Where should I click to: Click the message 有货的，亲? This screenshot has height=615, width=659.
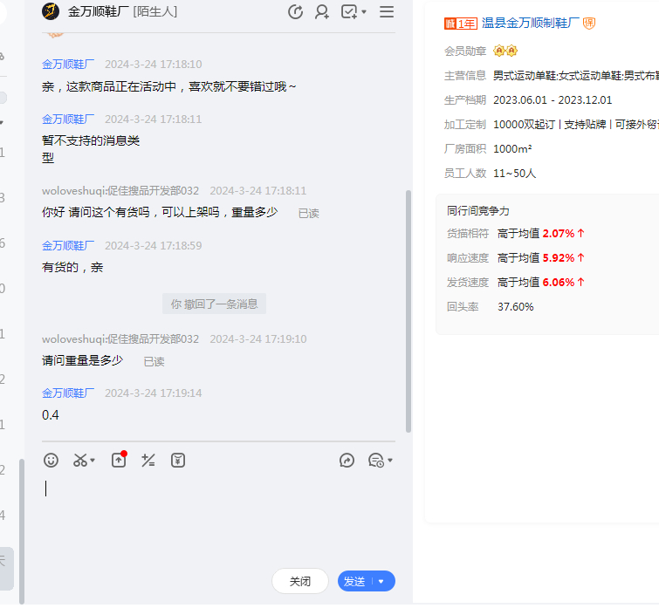click(72, 267)
